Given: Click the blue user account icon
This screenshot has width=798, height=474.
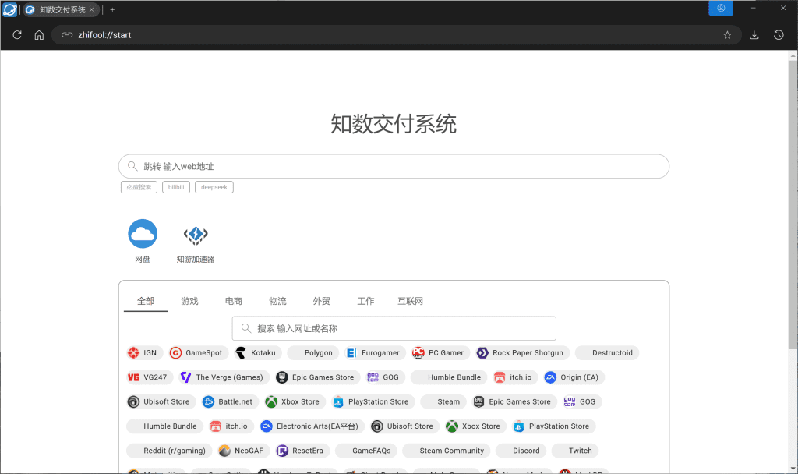Looking at the screenshot, I should pyautogui.click(x=721, y=8).
